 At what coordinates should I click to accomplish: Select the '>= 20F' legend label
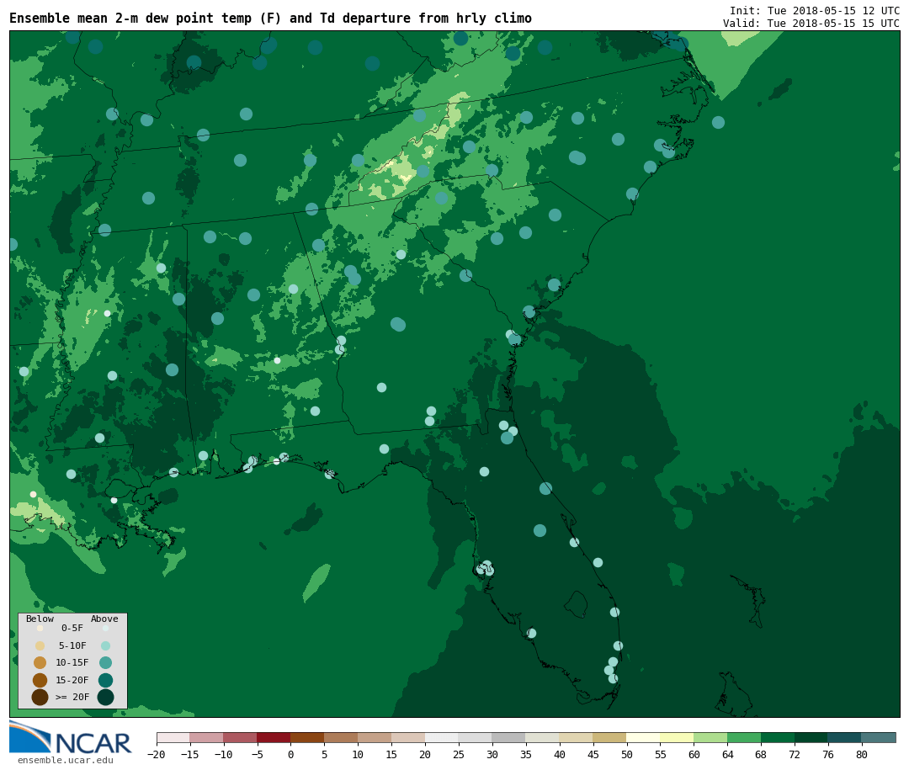[72, 697]
